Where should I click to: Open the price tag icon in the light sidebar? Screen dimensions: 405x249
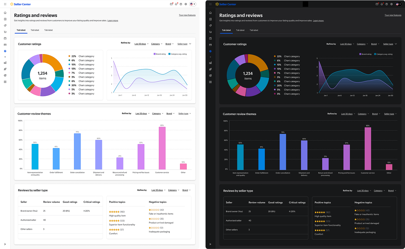click(5, 25)
